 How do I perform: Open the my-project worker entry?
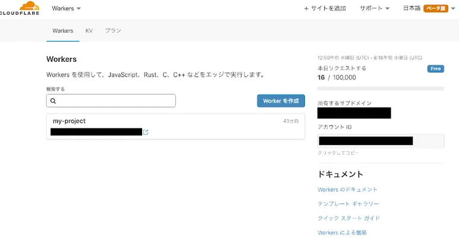(175, 127)
